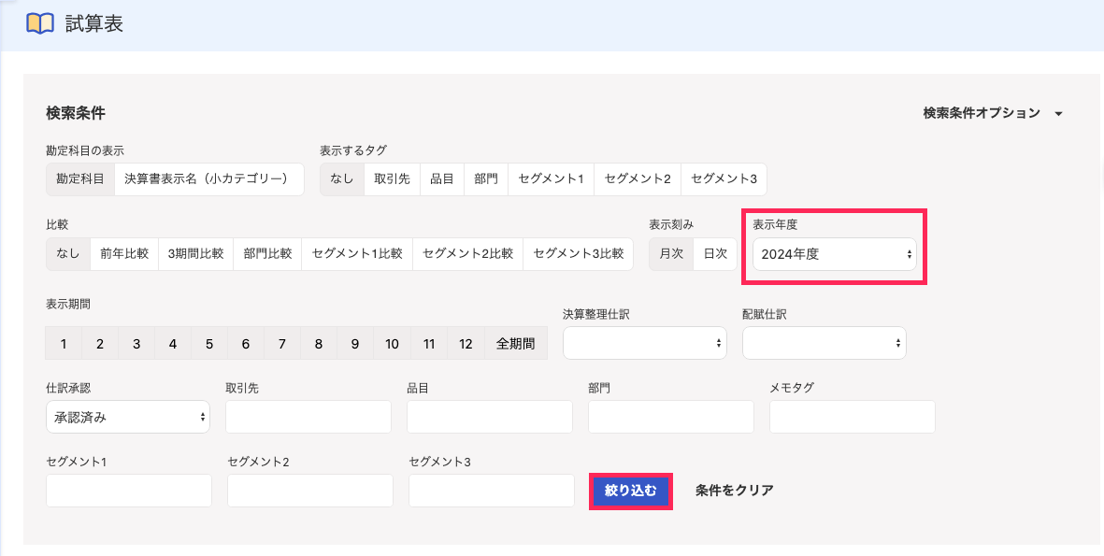Set 表示刻み to 日次

pyautogui.click(x=715, y=254)
